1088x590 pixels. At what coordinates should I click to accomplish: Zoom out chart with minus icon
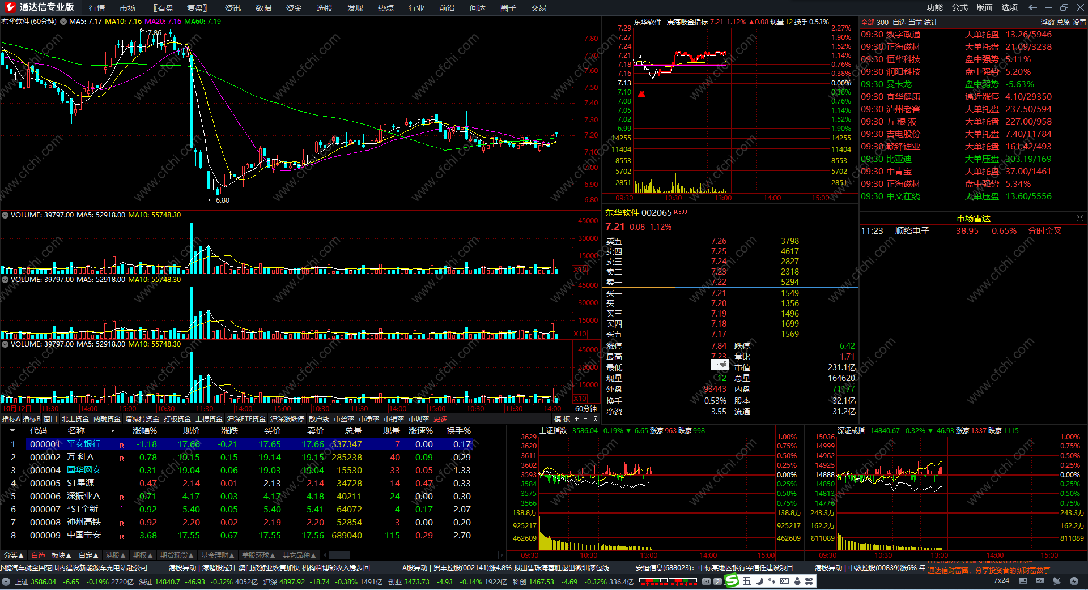[x=585, y=419]
